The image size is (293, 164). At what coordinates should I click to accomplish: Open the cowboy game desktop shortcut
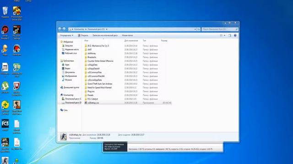pos(16,108)
